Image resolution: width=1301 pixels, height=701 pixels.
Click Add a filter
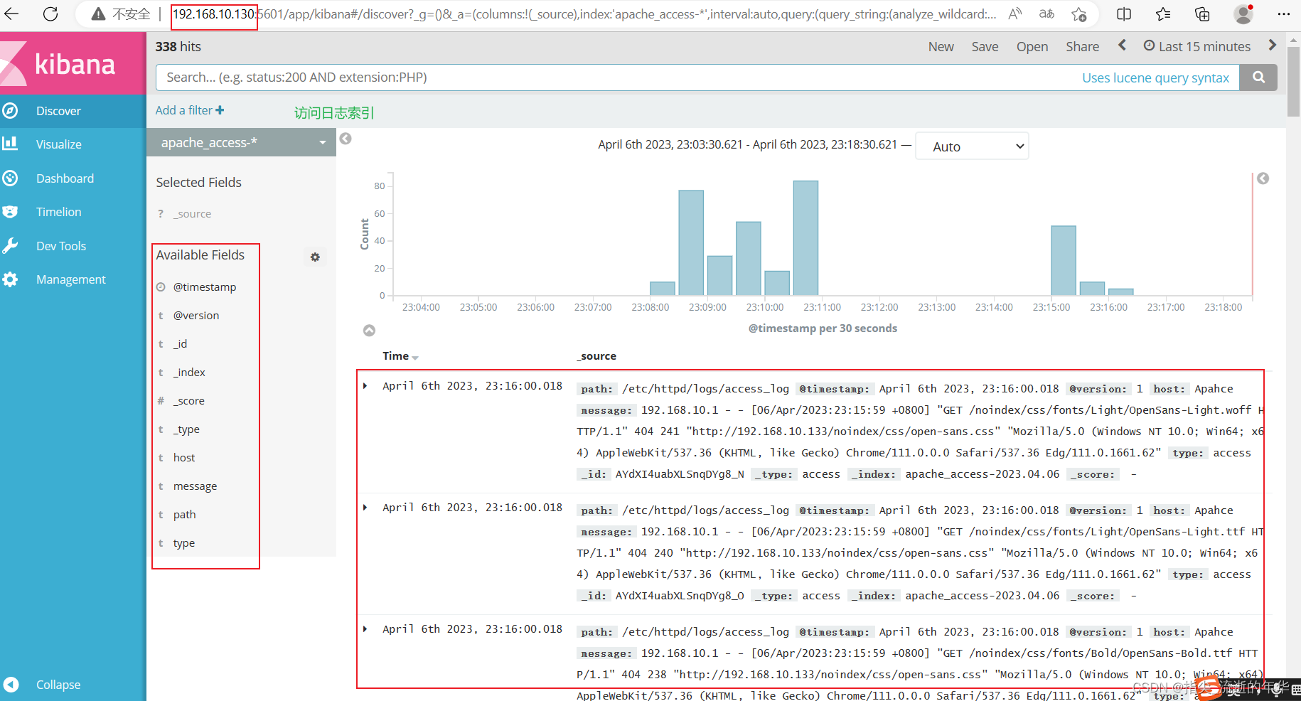coord(190,110)
